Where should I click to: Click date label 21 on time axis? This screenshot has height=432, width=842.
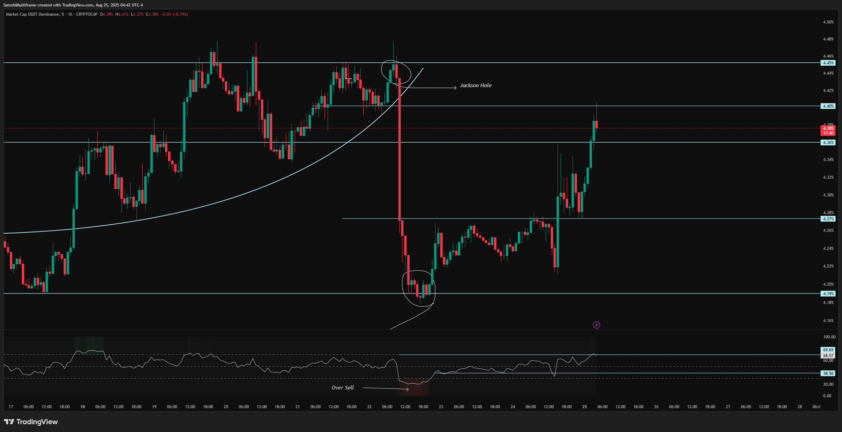tap(298, 407)
